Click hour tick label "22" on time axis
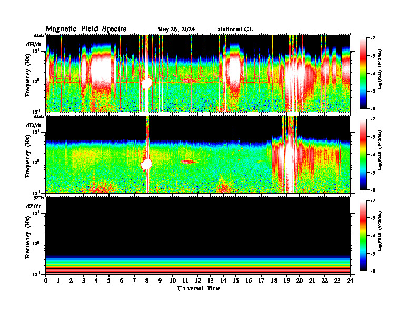This screenshot has height=322, width=417. 324,281
